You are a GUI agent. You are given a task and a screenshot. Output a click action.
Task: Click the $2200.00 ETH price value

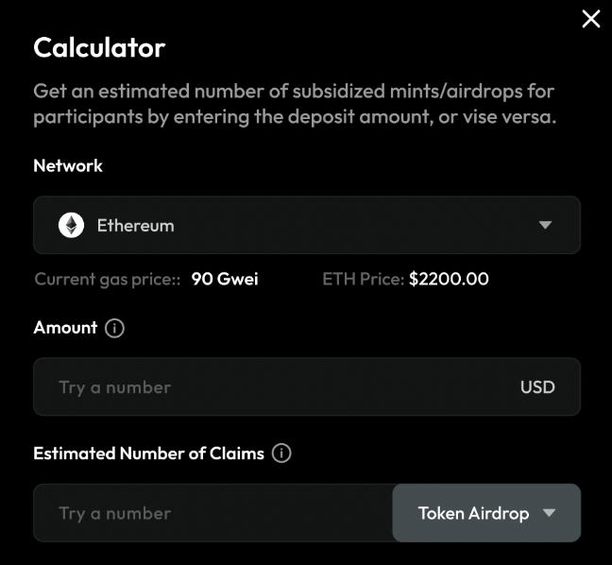pyautogui.click(x=449, y=280)
